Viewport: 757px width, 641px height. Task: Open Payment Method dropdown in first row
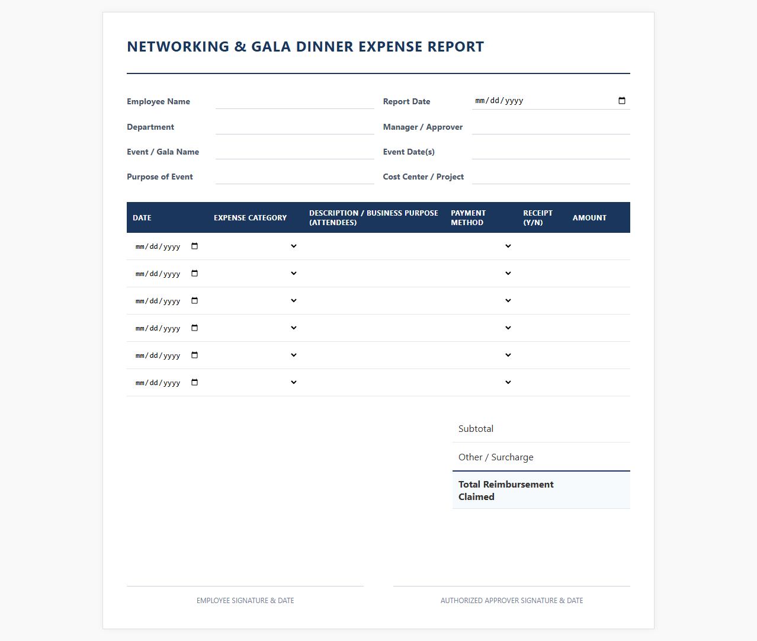pos(481,246)
